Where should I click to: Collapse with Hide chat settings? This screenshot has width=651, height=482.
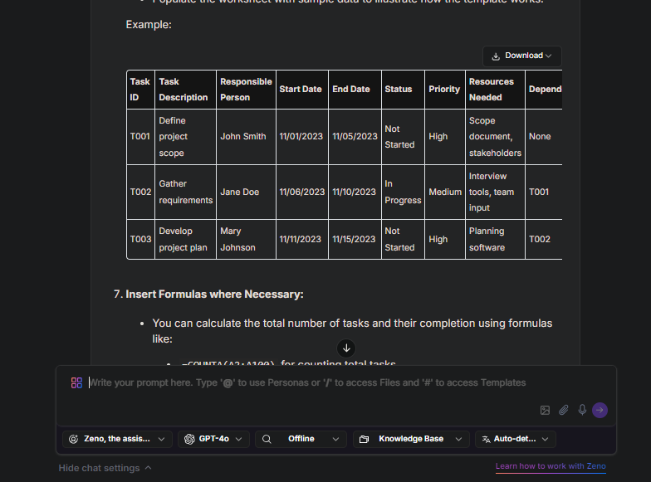pyautogui.click(x=105, y=468)
